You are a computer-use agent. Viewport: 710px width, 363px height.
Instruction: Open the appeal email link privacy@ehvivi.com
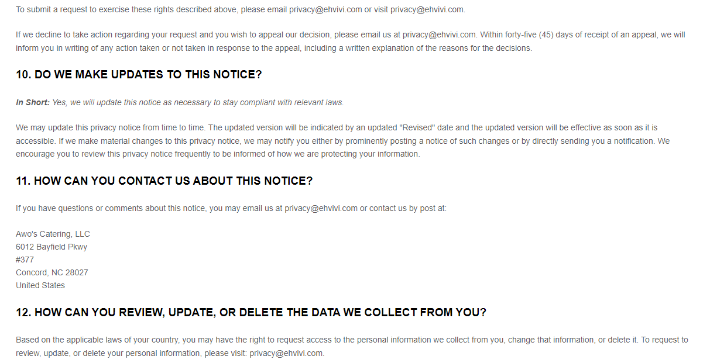pyautogui.click(x=439, y=35)
